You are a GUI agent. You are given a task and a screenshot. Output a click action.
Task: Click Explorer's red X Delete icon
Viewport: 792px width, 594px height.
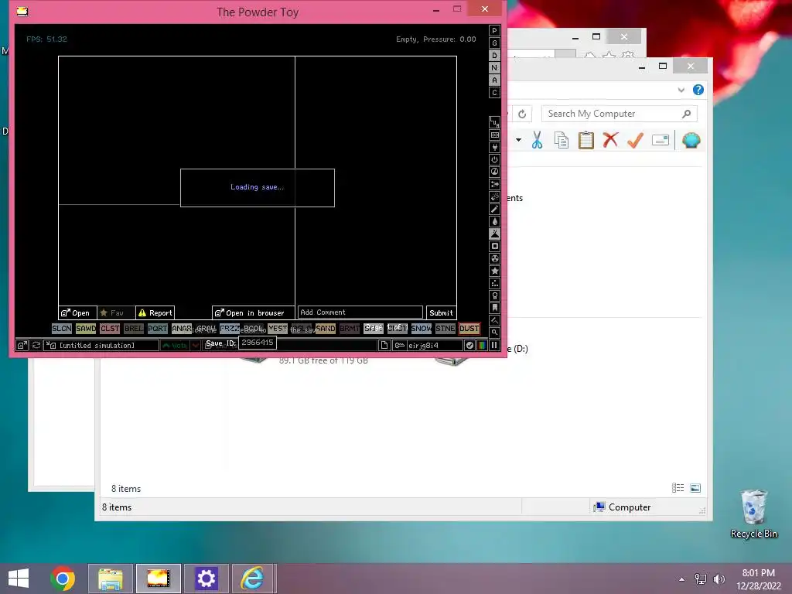point(611,139)
